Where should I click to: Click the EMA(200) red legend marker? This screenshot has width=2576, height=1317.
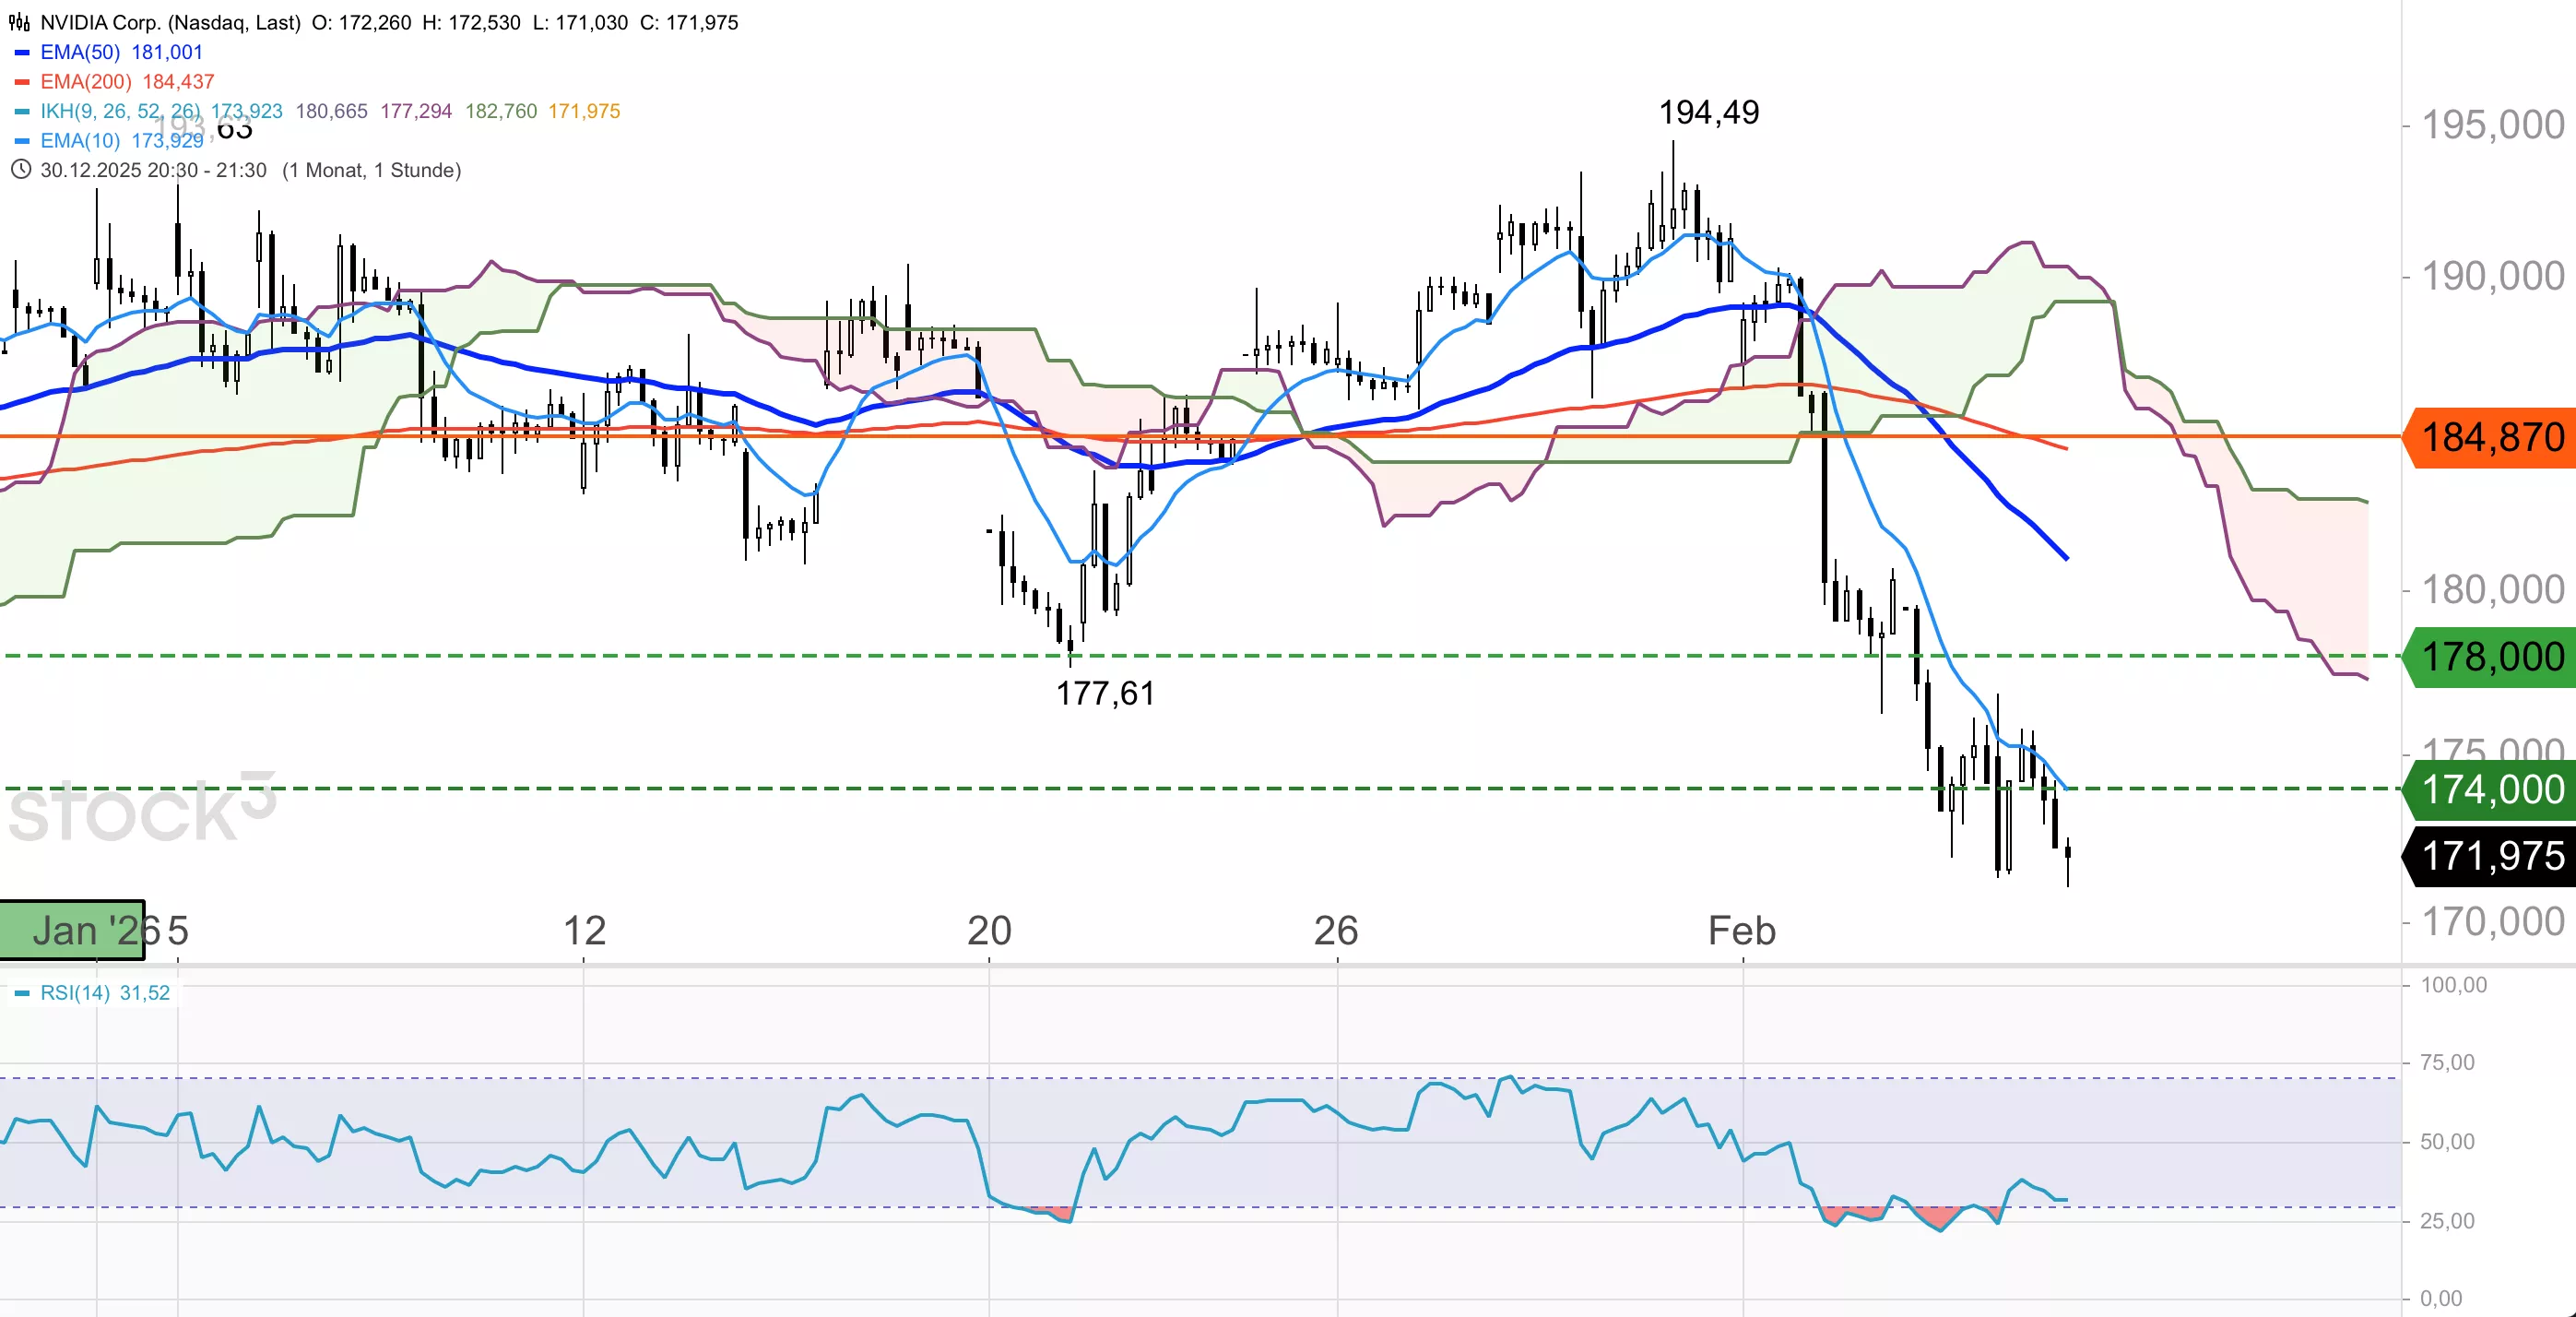click(x=22, y=82)
